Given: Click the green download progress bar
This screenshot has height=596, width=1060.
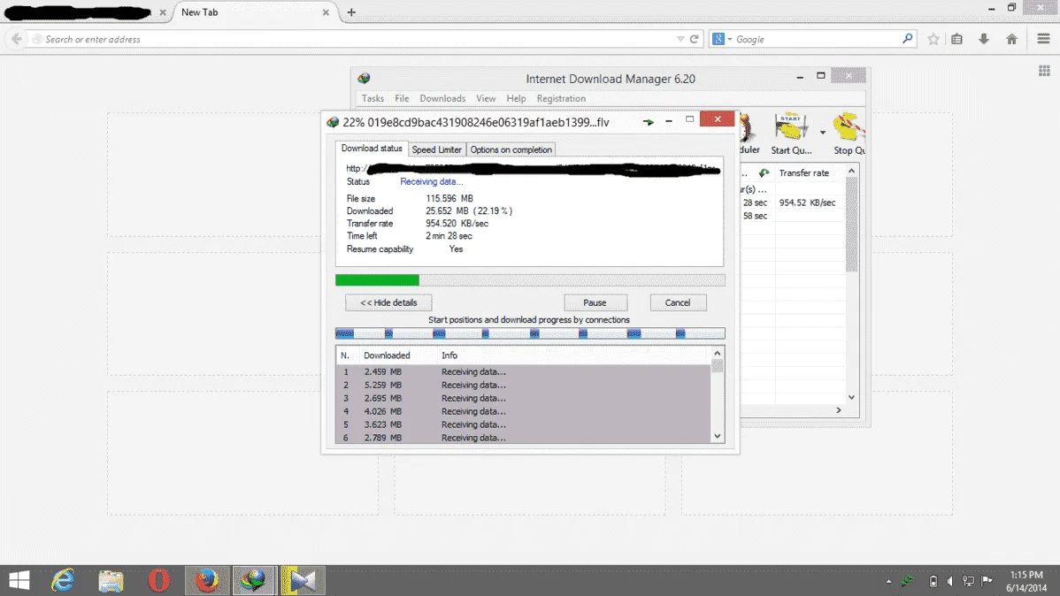Looking at the screenshot, I should click(x=530, y=279).
